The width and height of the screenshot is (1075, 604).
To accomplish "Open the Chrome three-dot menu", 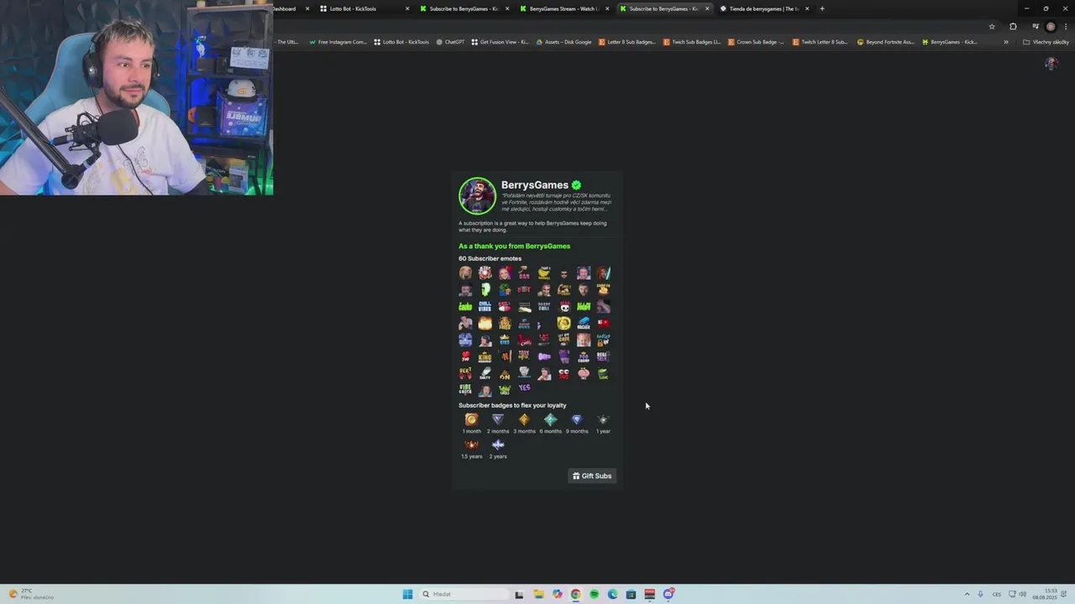I will point(1066,26).
